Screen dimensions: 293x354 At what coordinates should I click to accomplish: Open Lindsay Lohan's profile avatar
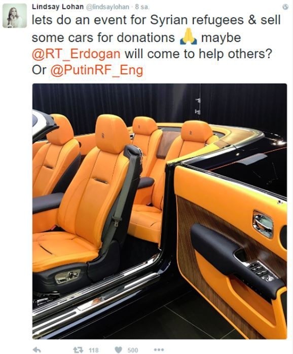point(15,16)
